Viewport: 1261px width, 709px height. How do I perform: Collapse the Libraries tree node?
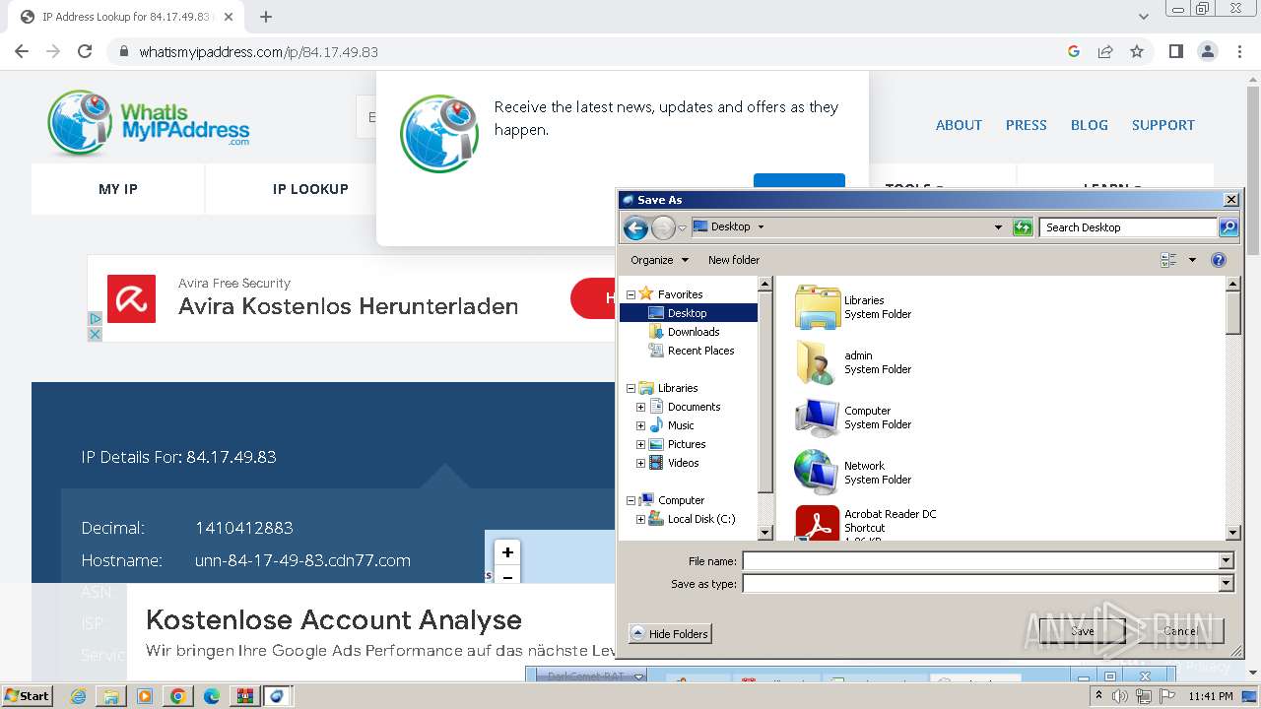coord(630,388)
